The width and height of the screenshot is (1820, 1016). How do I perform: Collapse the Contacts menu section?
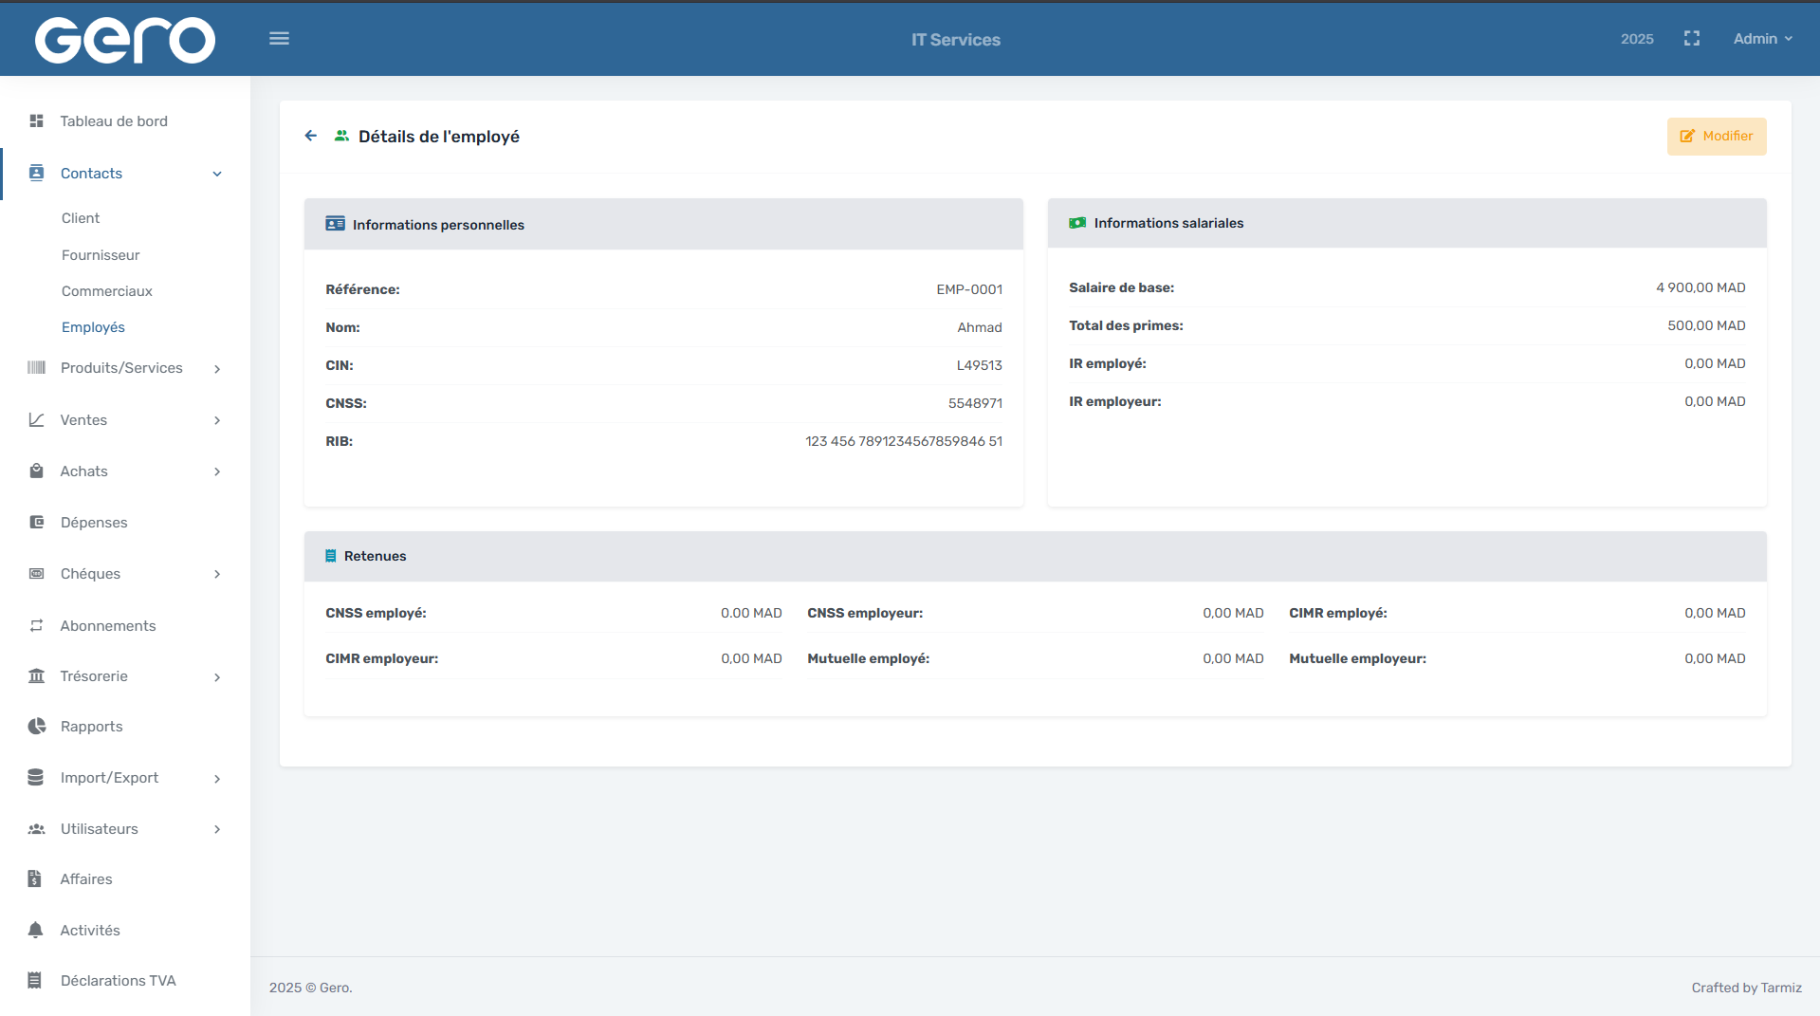tap(217, 174)
